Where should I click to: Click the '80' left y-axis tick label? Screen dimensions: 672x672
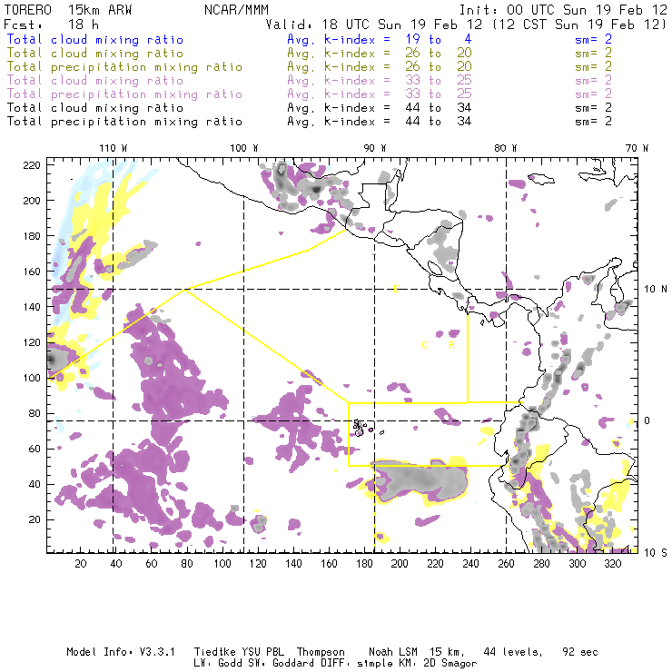coord(35,413)
